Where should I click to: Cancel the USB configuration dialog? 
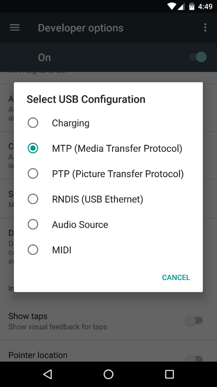point(176,277)
